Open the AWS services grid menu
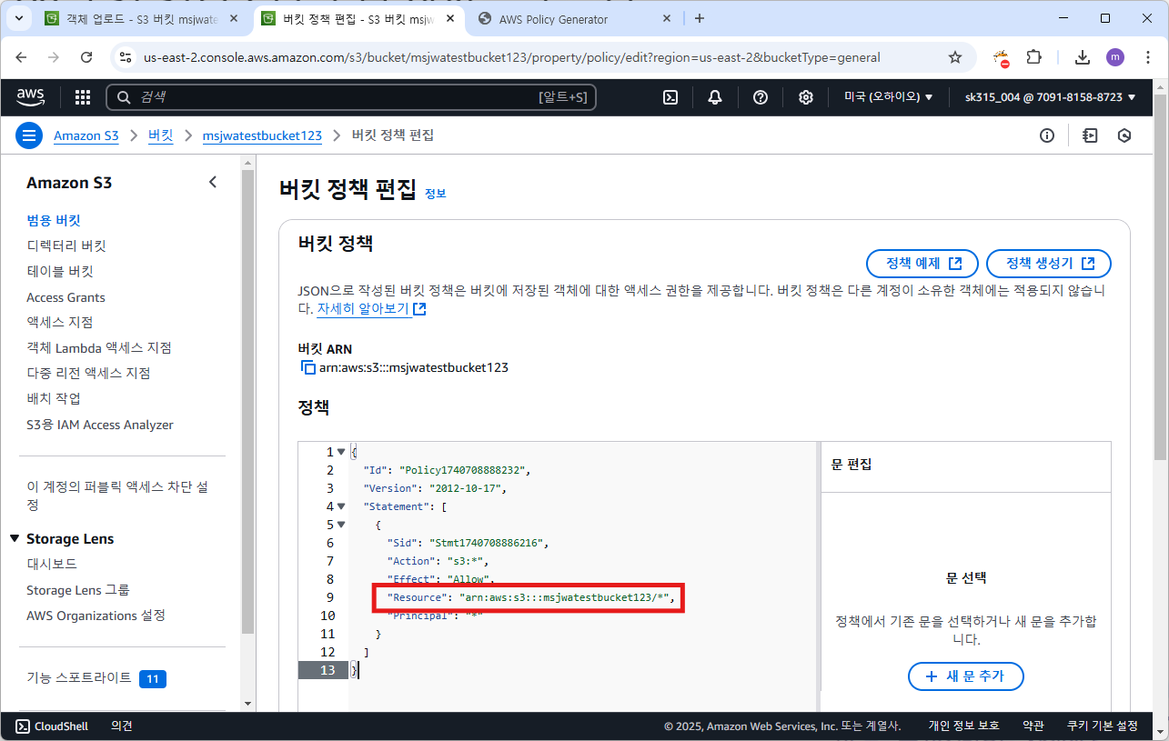 pos(82,97)
